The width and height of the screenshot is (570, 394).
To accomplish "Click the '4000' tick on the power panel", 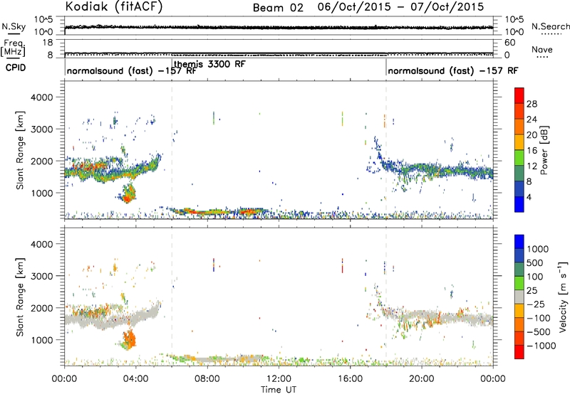I will coord(41,97).
